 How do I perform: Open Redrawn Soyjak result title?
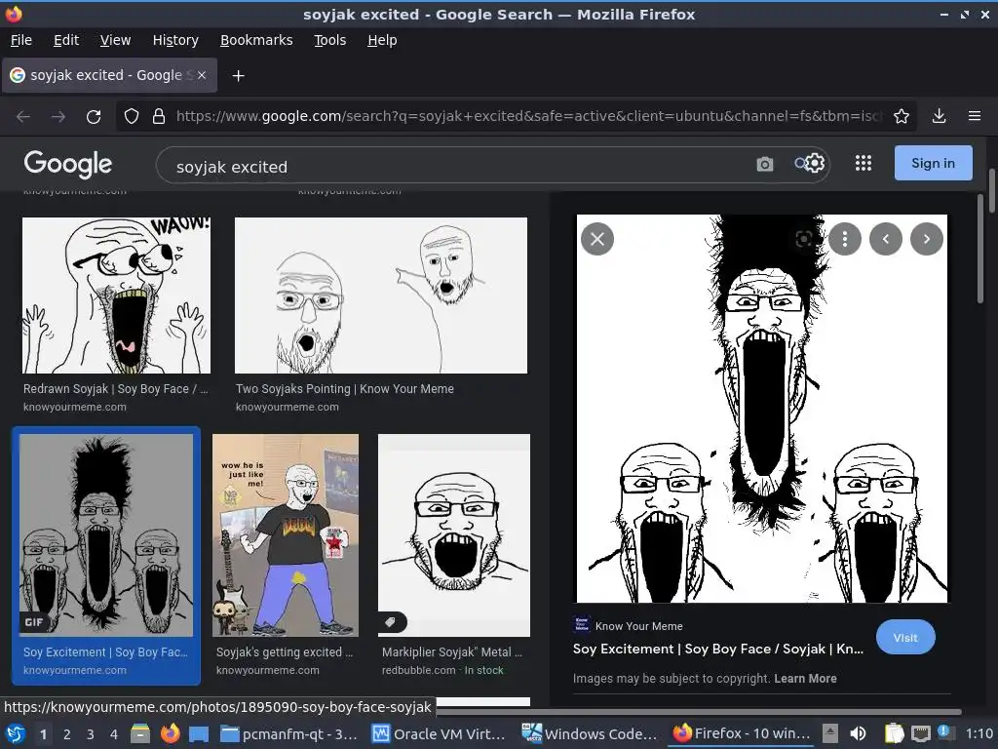click(x=115, y=388)
